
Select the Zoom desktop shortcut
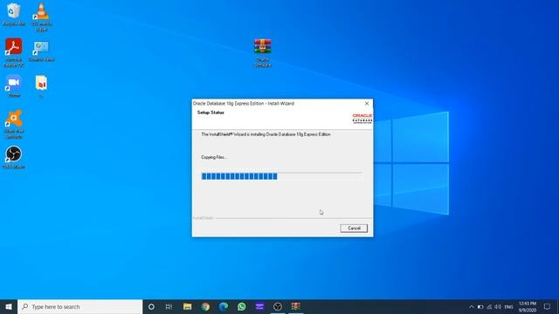point(14,86)
